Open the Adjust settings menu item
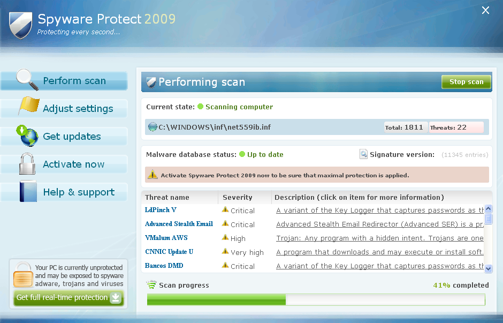 pos(78,109)
